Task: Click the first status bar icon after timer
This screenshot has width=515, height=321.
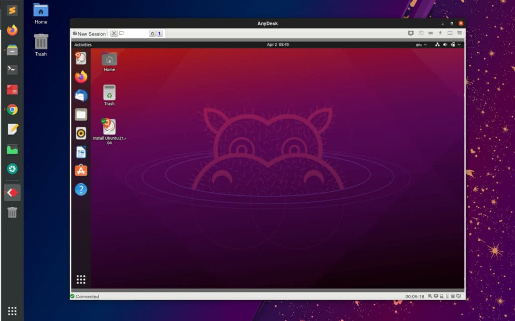Action: 430,296
